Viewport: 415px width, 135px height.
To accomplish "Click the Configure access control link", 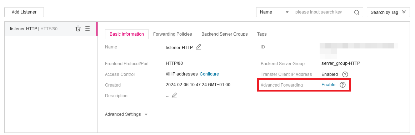I will click(x=209, y=74).
